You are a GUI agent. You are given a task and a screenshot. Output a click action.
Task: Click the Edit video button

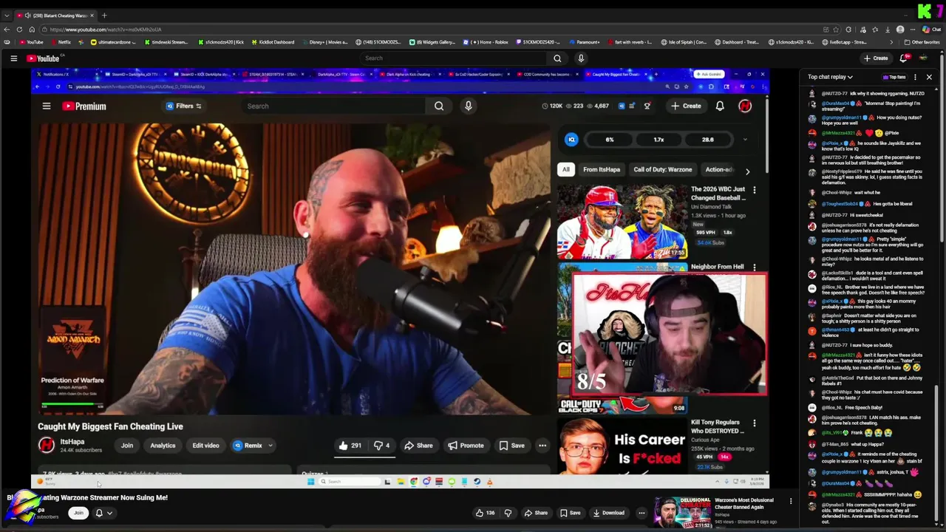(x=206, y=446)
